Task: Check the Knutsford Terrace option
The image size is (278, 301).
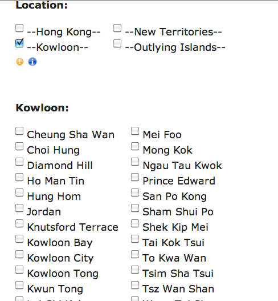Action: pyautogui.click(x=19, y=223)
